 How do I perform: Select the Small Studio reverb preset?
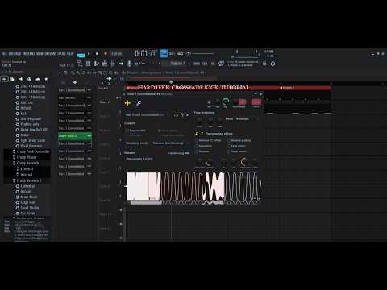(x=30, y=208)
